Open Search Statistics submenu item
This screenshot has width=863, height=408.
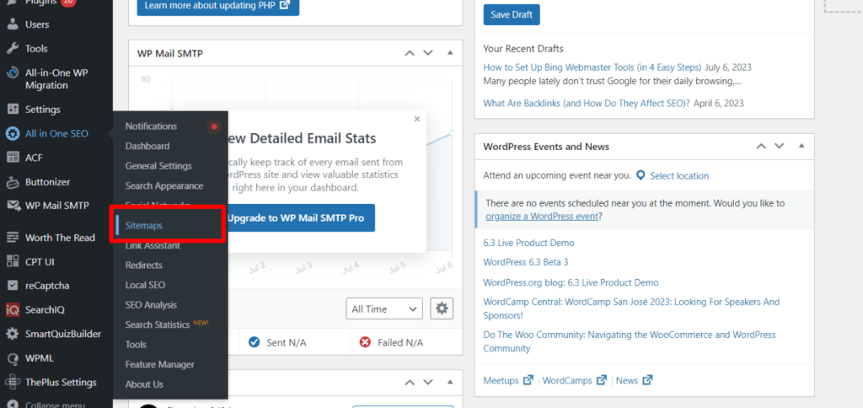pyautogui.click(x=158, y=325)
